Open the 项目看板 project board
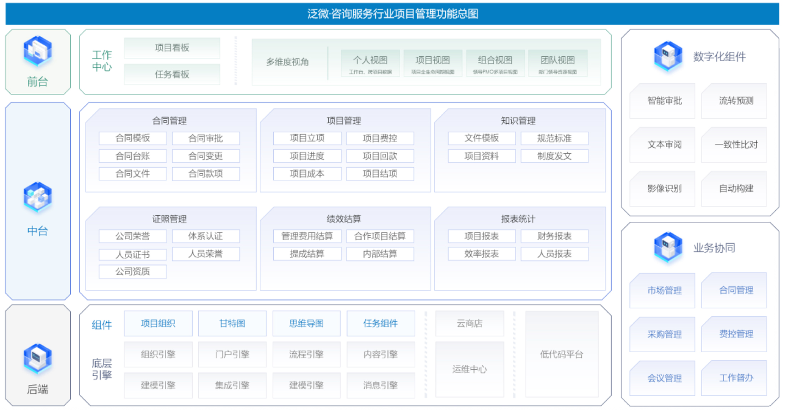The width and height of the screenshot is (785, 410). [172, 48]
